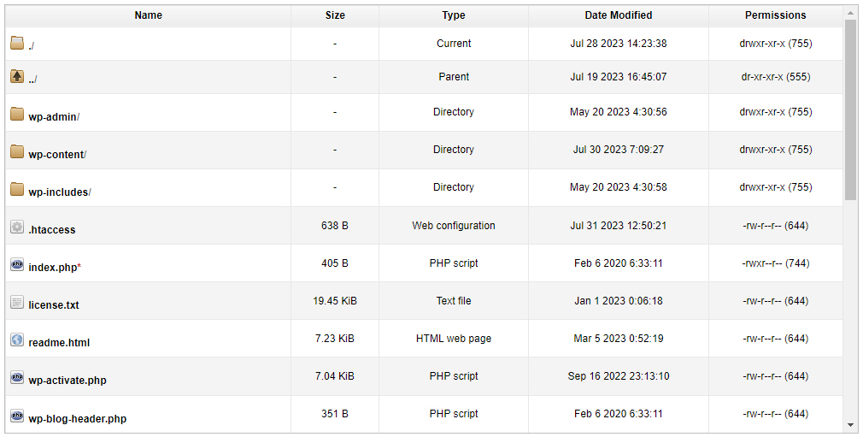863x437 pixels.
Task: Click the HTML web page type cell
Action: point(454,339)
